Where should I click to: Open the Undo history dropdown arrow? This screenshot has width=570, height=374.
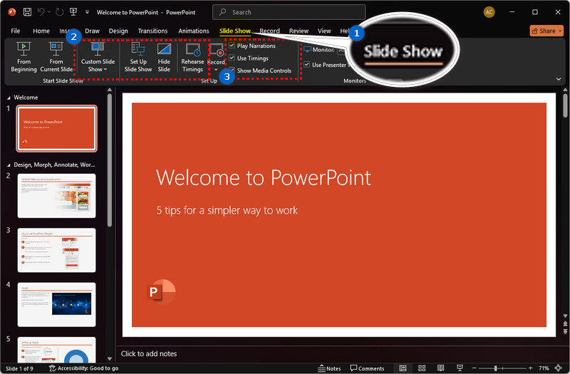click(x=49, y=12)
